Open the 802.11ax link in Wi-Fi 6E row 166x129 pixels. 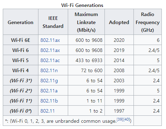pos(50,40)
